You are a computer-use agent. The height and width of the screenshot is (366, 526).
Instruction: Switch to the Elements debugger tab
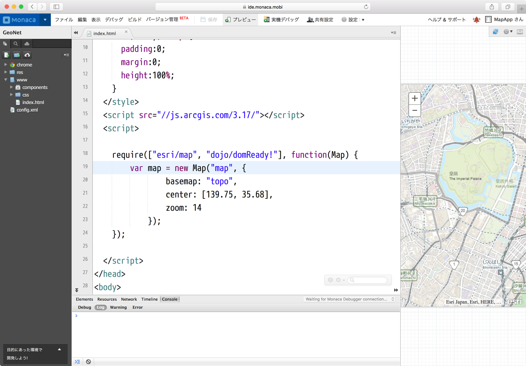84,299
